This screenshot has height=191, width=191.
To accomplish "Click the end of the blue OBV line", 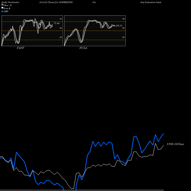I will tap(163, 134).
